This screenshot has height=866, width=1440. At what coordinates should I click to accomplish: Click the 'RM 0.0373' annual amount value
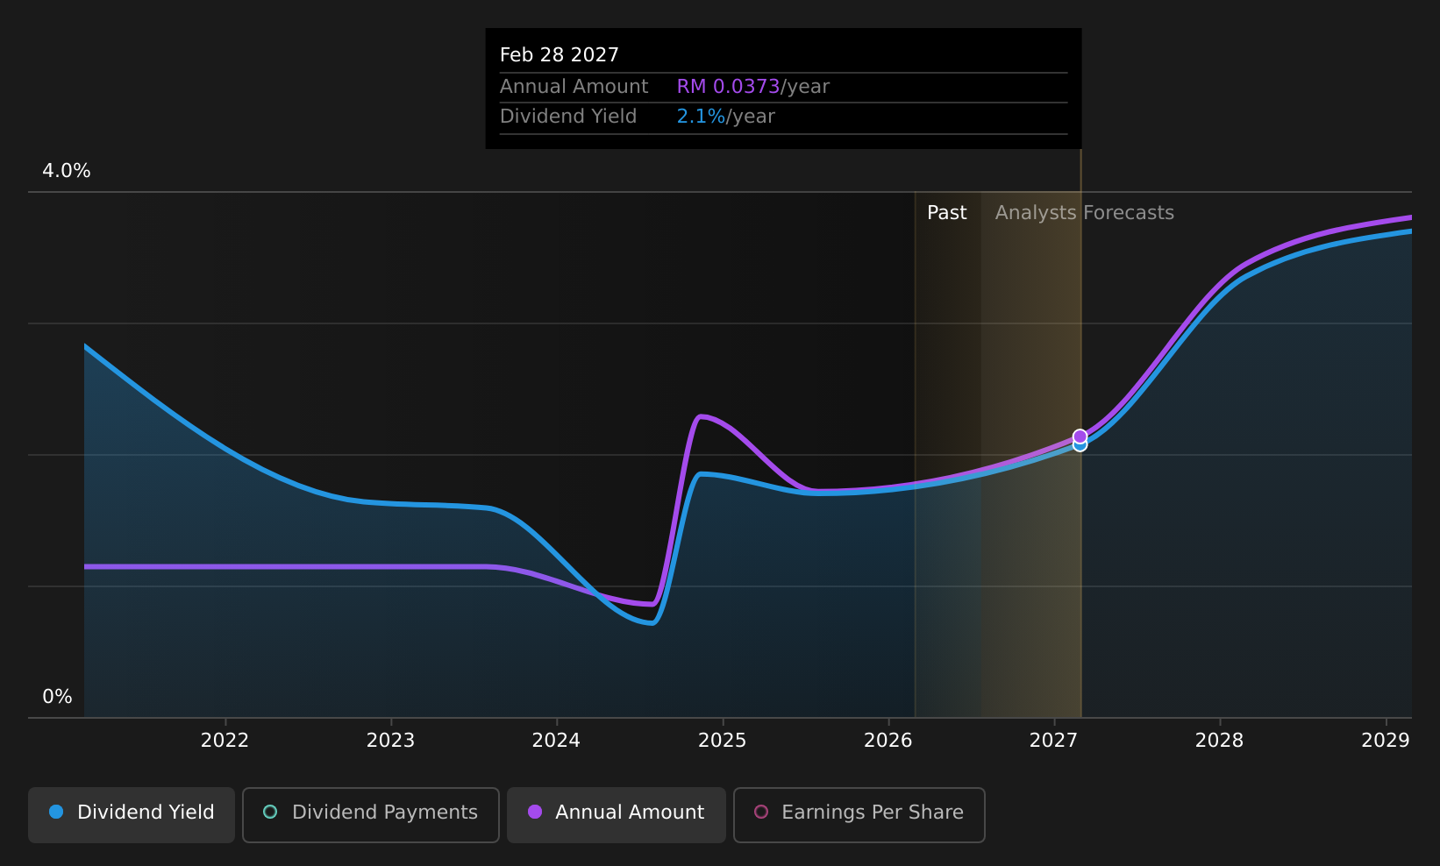[728, 87]
